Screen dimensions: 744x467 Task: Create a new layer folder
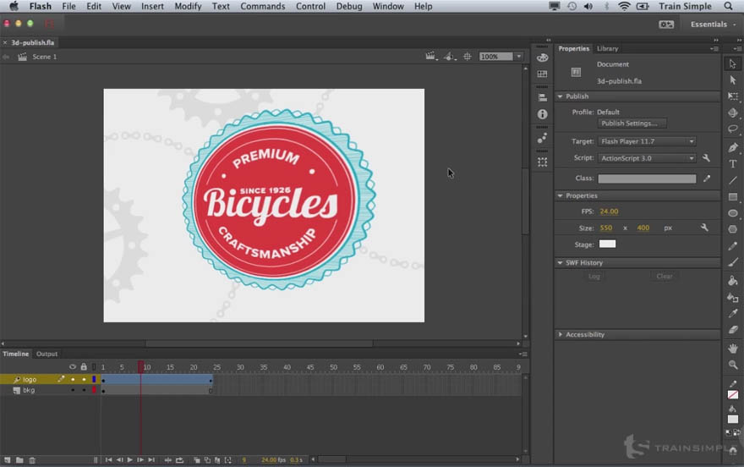coord(19,460)
